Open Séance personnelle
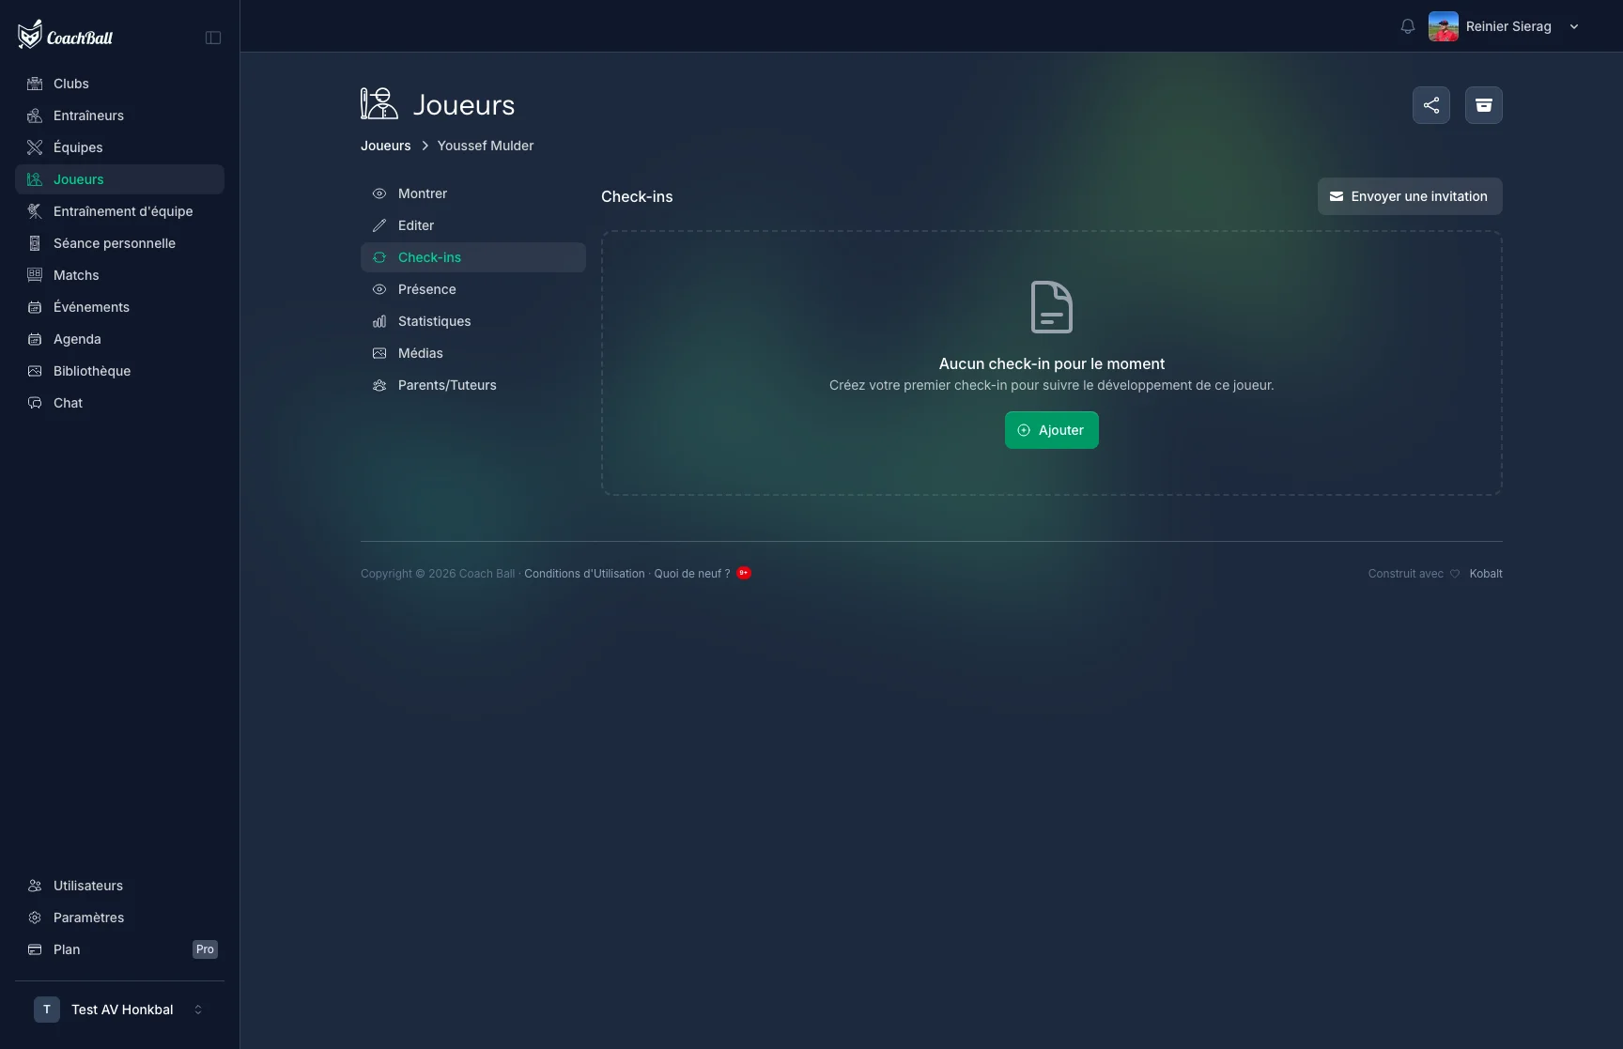1623x1049 pixels. (x=119, y=243)
